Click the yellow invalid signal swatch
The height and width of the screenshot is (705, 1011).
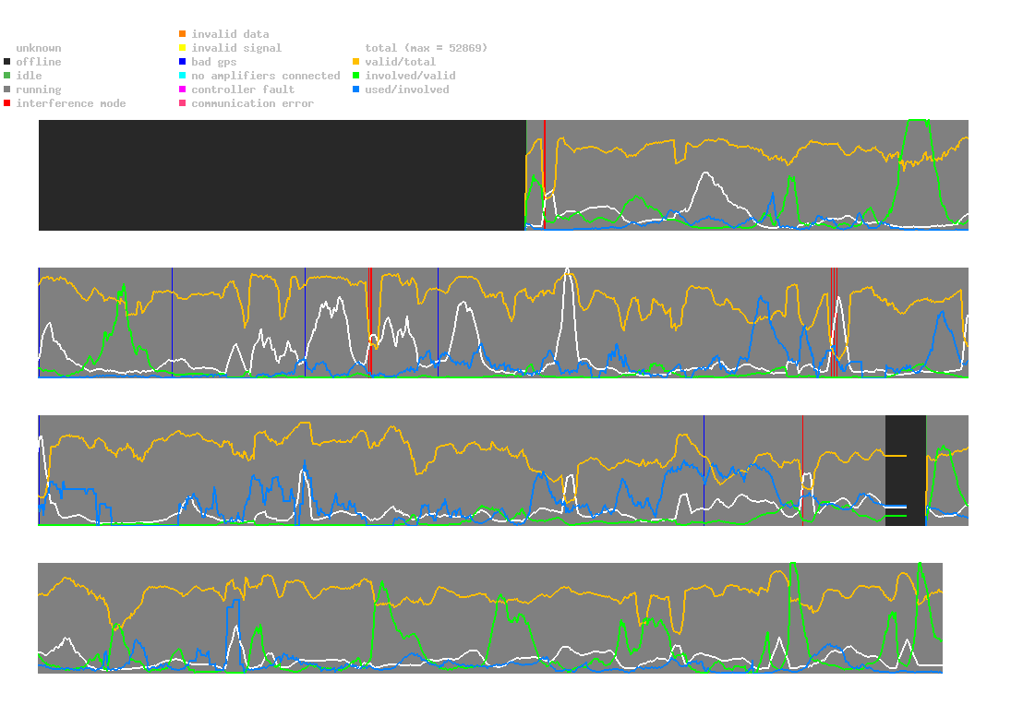click(183, 48)
